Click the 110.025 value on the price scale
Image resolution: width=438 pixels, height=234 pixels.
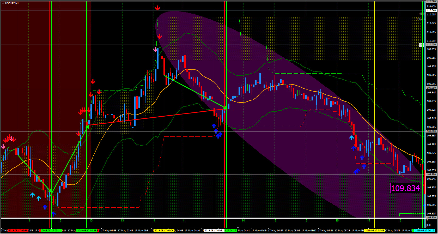pos(431,23)
